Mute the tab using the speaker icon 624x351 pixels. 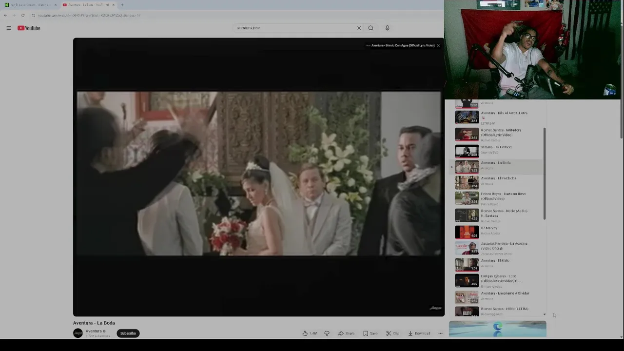(x=107, y=5)
